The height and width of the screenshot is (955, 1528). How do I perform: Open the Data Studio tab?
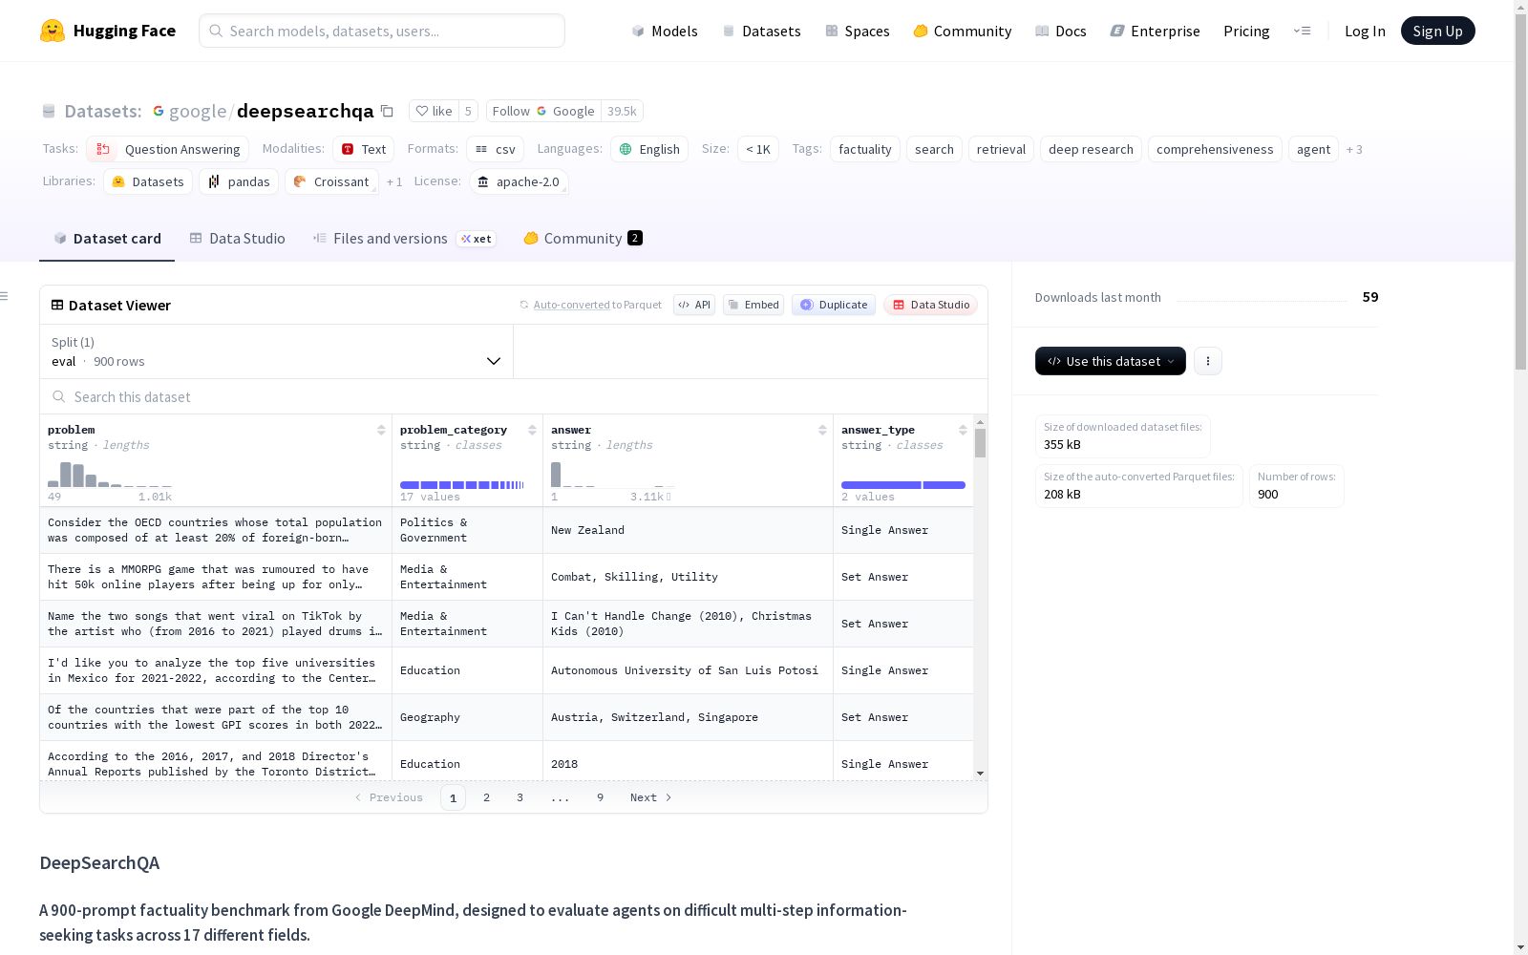click(237, 239)
